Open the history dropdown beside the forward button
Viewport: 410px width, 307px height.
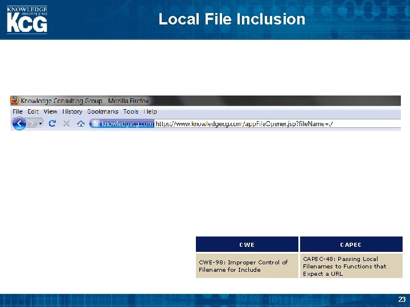pos(40,123)
